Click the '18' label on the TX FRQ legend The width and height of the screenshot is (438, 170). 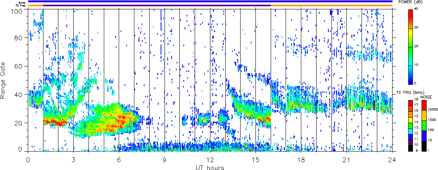416,99
